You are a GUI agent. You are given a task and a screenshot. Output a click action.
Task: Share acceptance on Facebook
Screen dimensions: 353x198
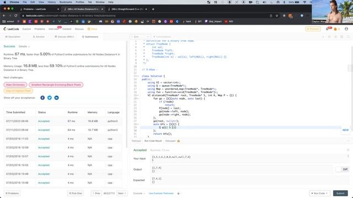(x=42, y=98)
